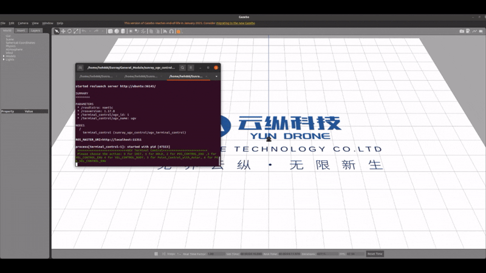Click the Undo arrow in Gazebo toolbar
486x273 pixels.
click(x=84, y=31)
